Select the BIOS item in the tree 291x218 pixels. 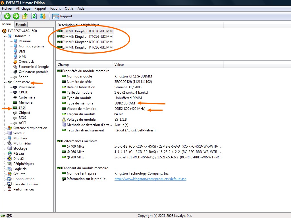[22, 118]
